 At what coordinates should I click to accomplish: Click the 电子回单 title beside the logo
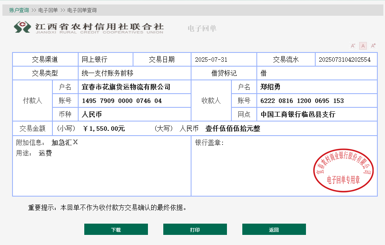pos(202,29)
